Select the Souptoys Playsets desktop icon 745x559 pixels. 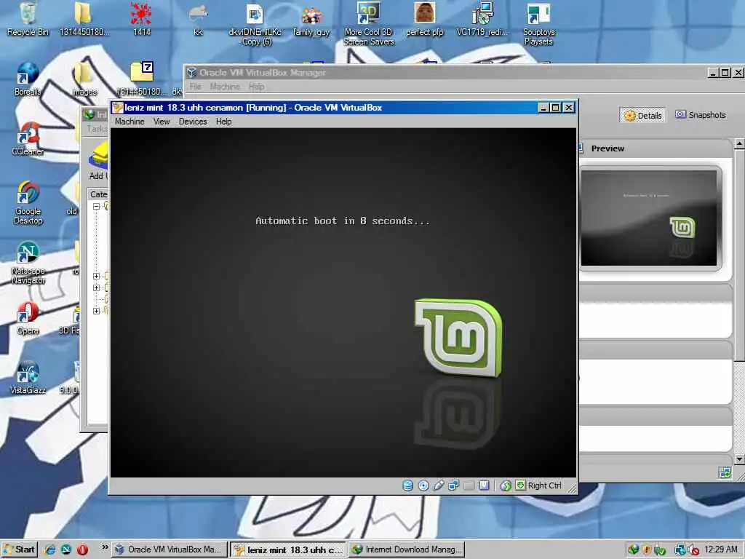tap(538, 24)
